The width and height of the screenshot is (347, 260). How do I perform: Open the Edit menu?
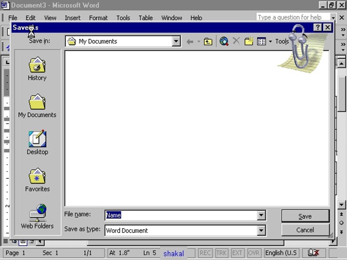click(x=30, y=18)
